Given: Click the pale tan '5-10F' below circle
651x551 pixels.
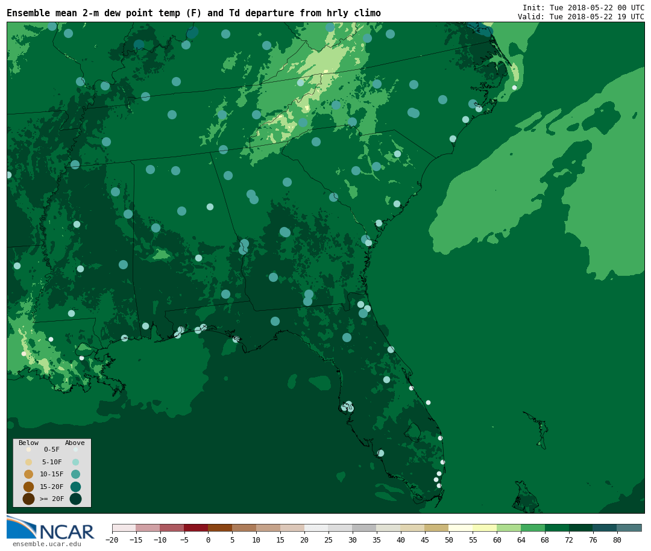Looking at the screenshot, I should 29,462.
